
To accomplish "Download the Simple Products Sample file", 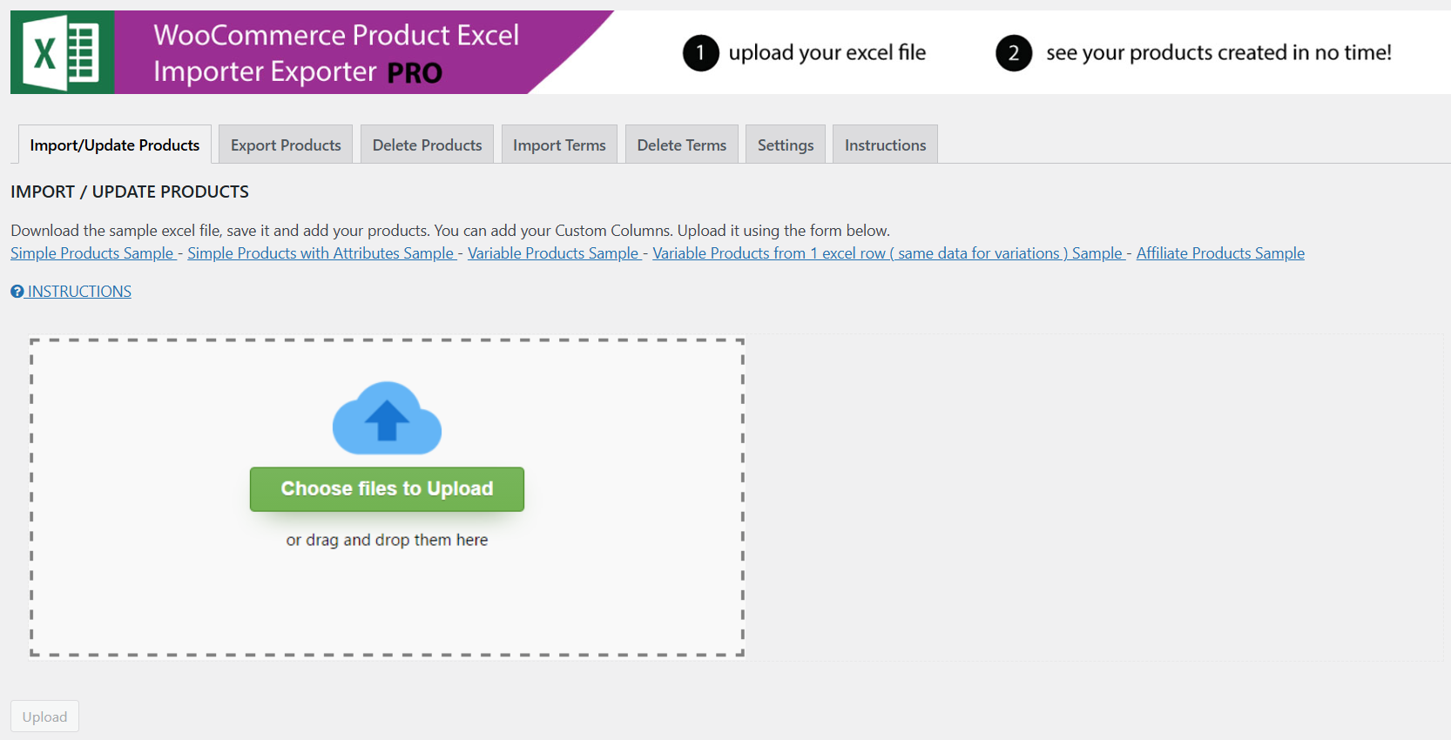I will [x=92, y=253].
